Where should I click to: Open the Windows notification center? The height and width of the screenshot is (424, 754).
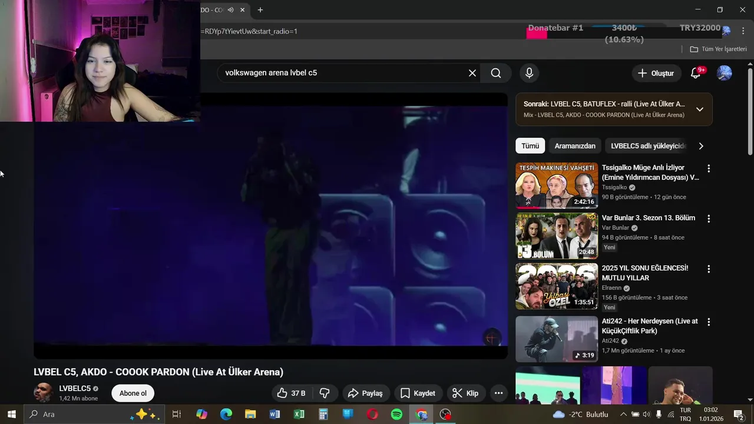point(739,414)
